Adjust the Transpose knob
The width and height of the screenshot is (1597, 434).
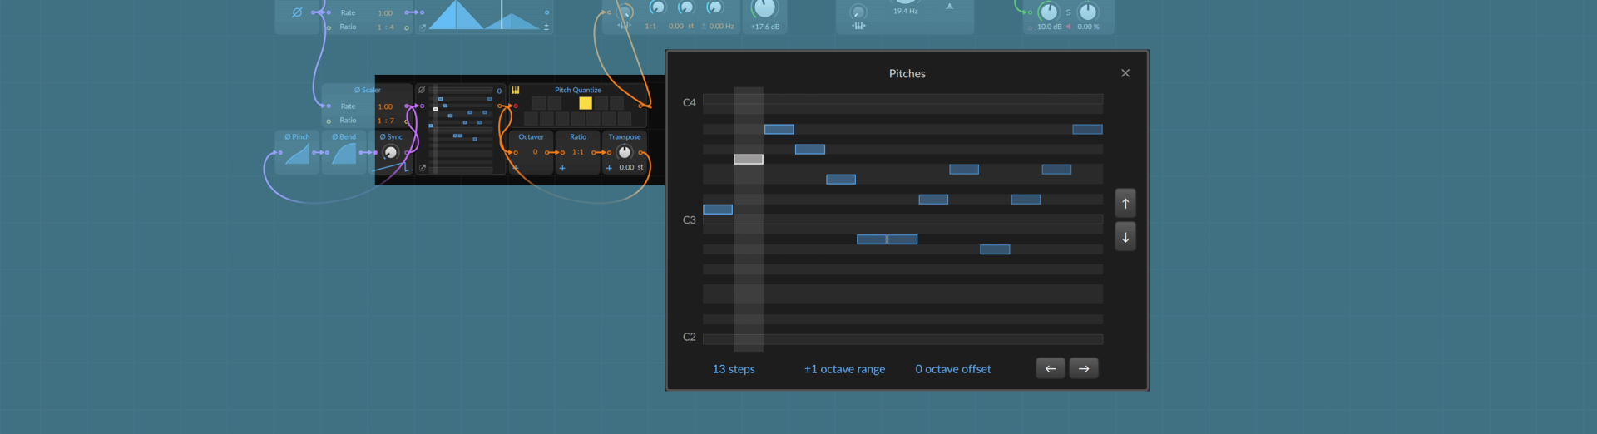tap(625, 152)
